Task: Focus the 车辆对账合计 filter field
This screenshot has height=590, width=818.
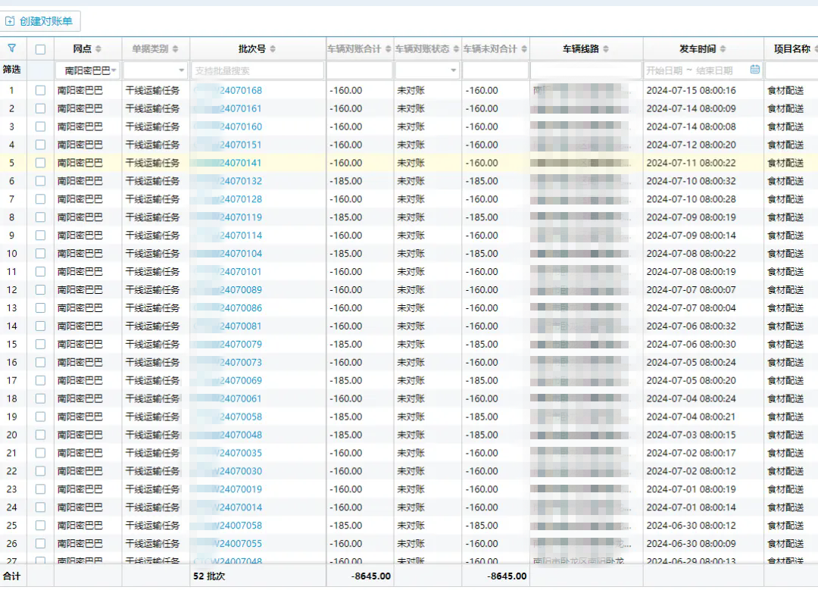Action: (x=360, y=70)
